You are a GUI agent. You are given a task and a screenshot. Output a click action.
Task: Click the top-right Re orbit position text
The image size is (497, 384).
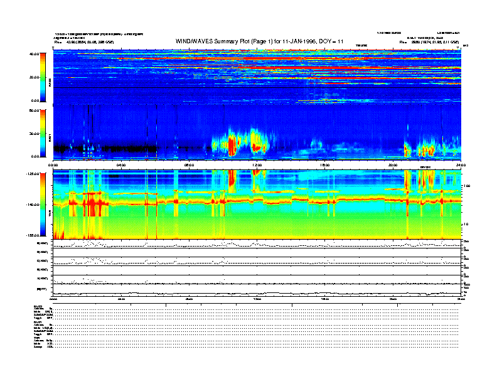click(429, 42)
